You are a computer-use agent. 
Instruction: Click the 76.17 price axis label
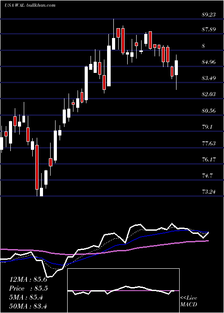(x=209, y=160)
